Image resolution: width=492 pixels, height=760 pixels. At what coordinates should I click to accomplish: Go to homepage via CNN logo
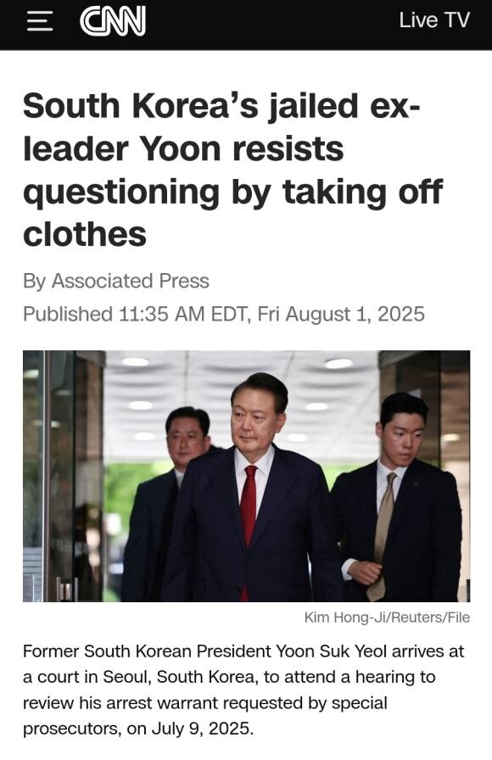(113, 22)
